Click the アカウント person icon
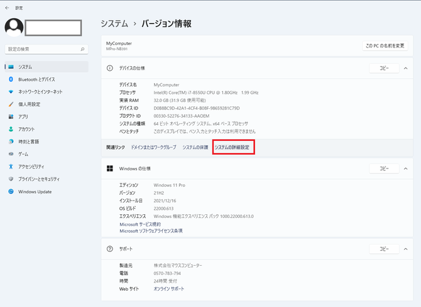Image resolution: width=421 pixels, height=307 pixels. pyautogui.click(x=11, y=129)
